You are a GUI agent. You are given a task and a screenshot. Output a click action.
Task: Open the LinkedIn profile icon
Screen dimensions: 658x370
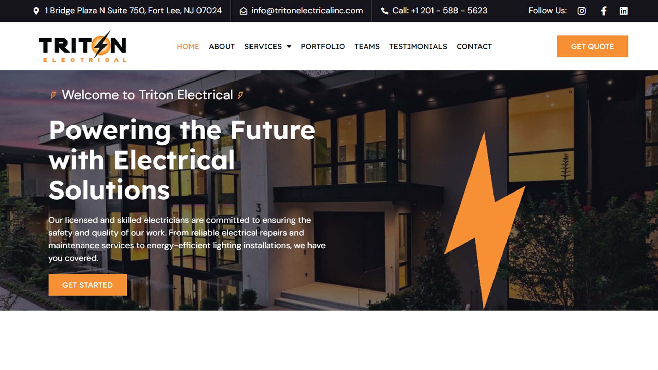pyautogui.click(x=624, y=11)
